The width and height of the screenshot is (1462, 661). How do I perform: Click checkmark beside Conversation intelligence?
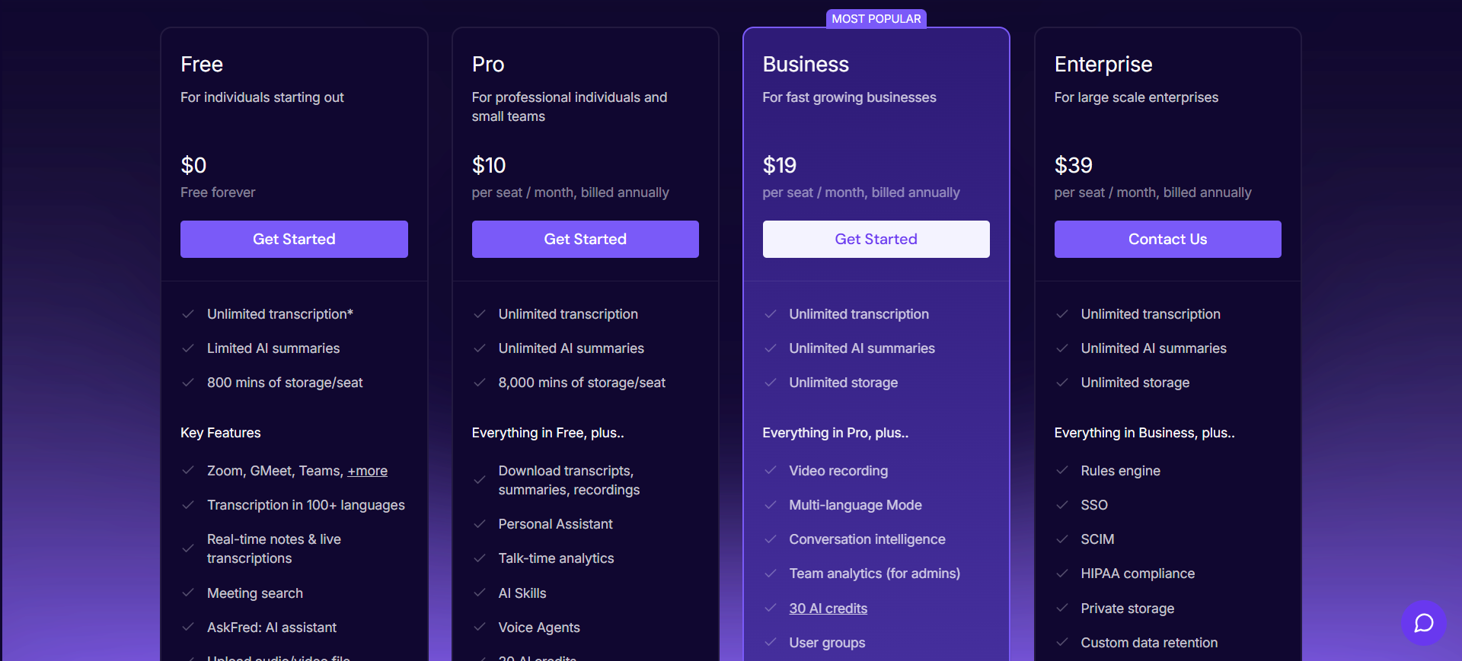771,539
